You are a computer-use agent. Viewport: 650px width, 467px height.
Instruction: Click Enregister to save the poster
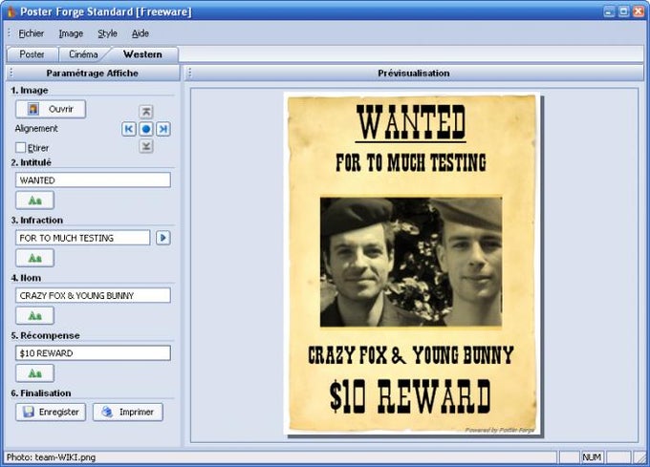coord(51,412)
